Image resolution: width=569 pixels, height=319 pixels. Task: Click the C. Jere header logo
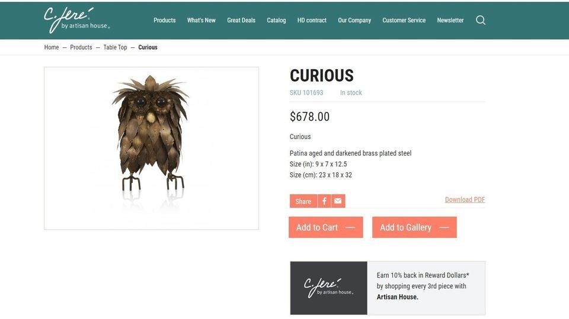click(76, 20)
